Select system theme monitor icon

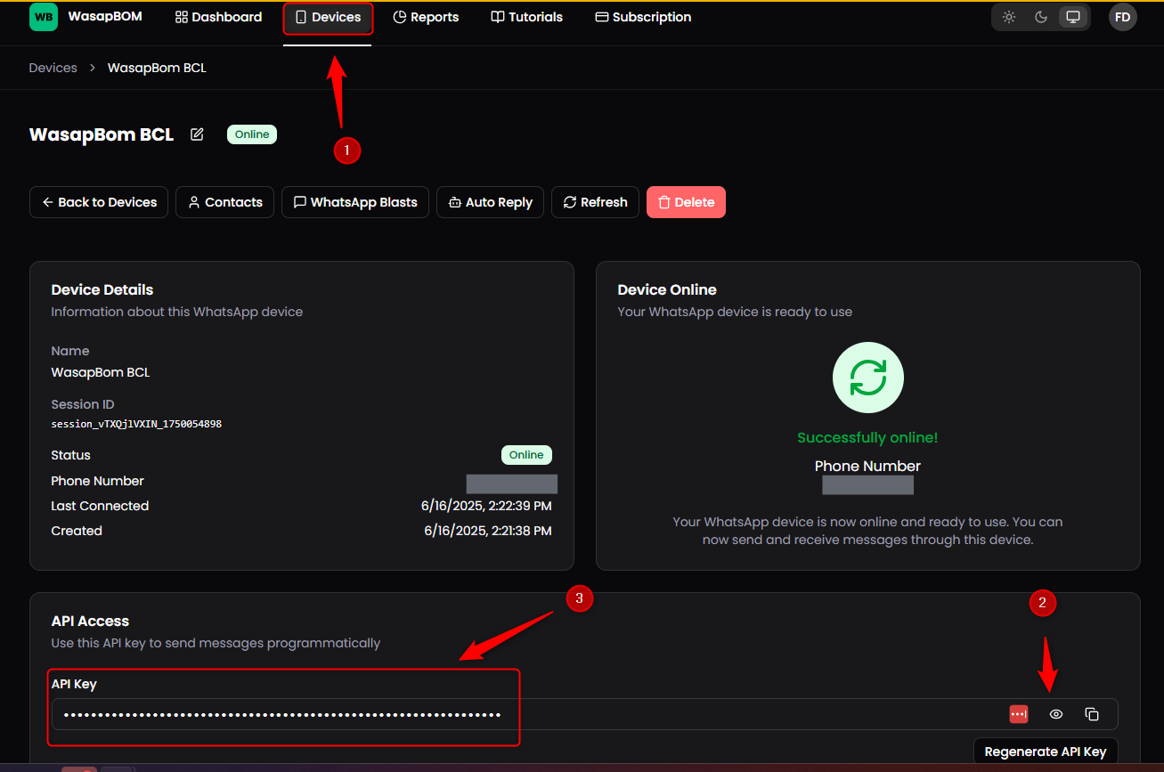coord(1073,17)
